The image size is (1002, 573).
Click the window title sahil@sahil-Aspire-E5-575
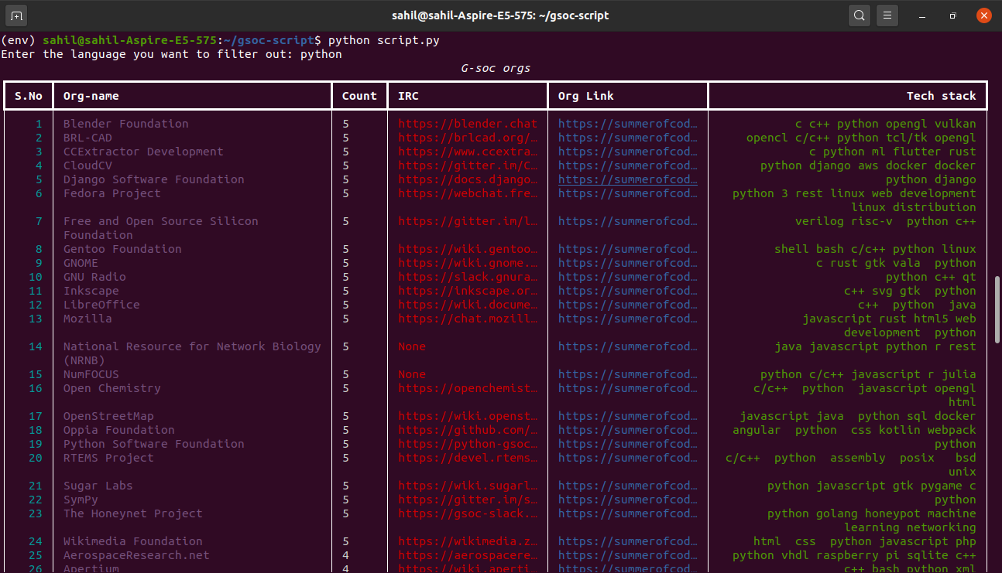[x=500, y=15]
